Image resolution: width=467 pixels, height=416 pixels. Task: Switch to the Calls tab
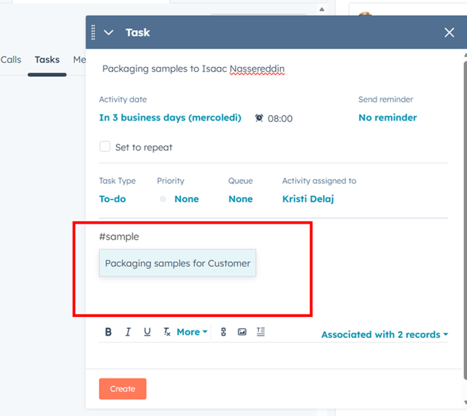(x=11, y=60)
